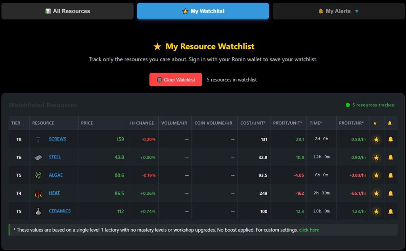Viewport: 406px width, 251px height.
Task: Toggle watchlist star for Heat
Action: point(376,194)
